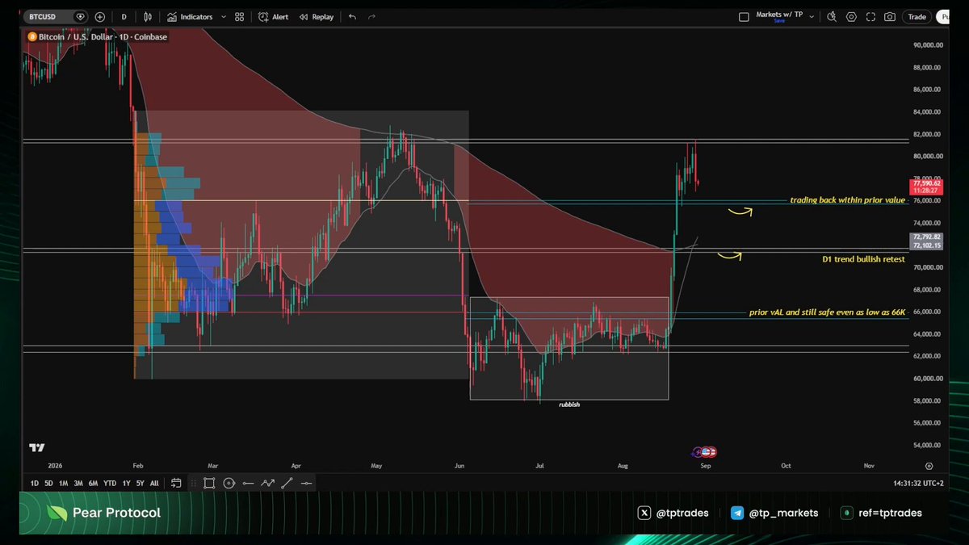Take a chart snapshot with camera

click(889, 16)
